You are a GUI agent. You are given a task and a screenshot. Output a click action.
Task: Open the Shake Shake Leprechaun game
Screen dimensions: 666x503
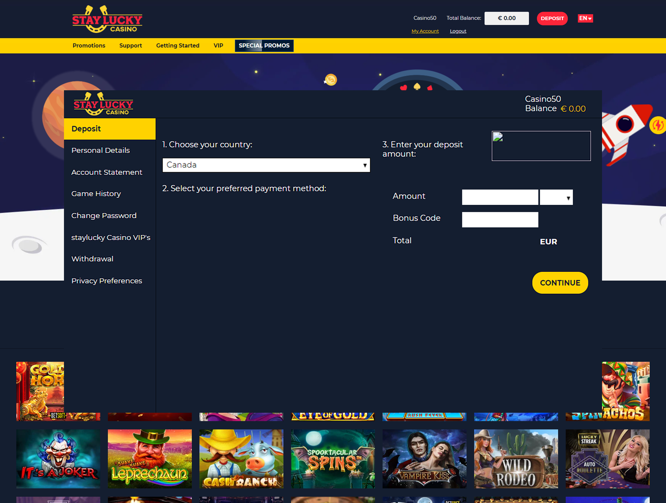click(x=150, y=459)
